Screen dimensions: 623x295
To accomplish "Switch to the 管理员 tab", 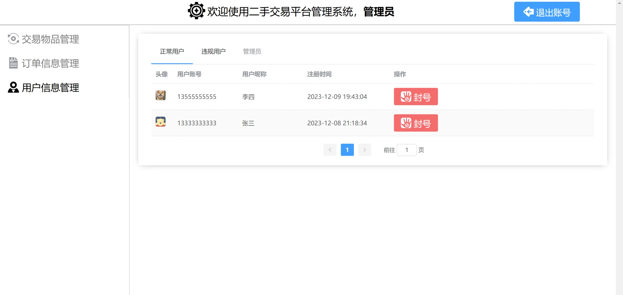I will point(252,51).
